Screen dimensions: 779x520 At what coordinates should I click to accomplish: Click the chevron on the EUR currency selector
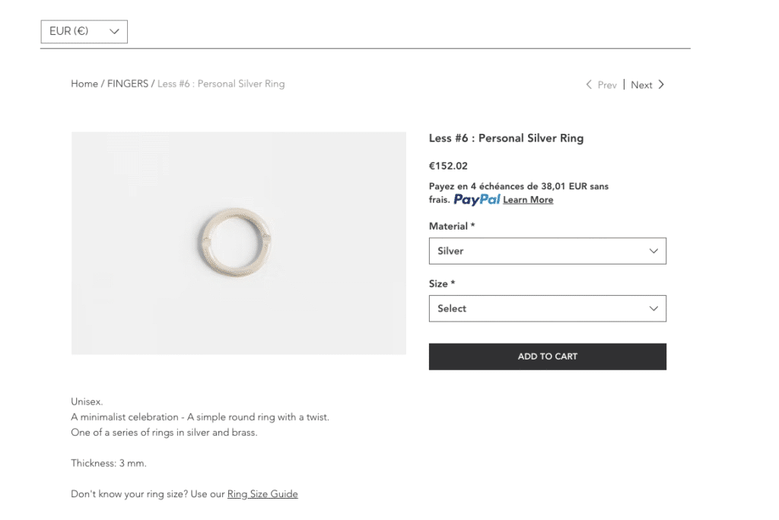click(x=114, y=31)
